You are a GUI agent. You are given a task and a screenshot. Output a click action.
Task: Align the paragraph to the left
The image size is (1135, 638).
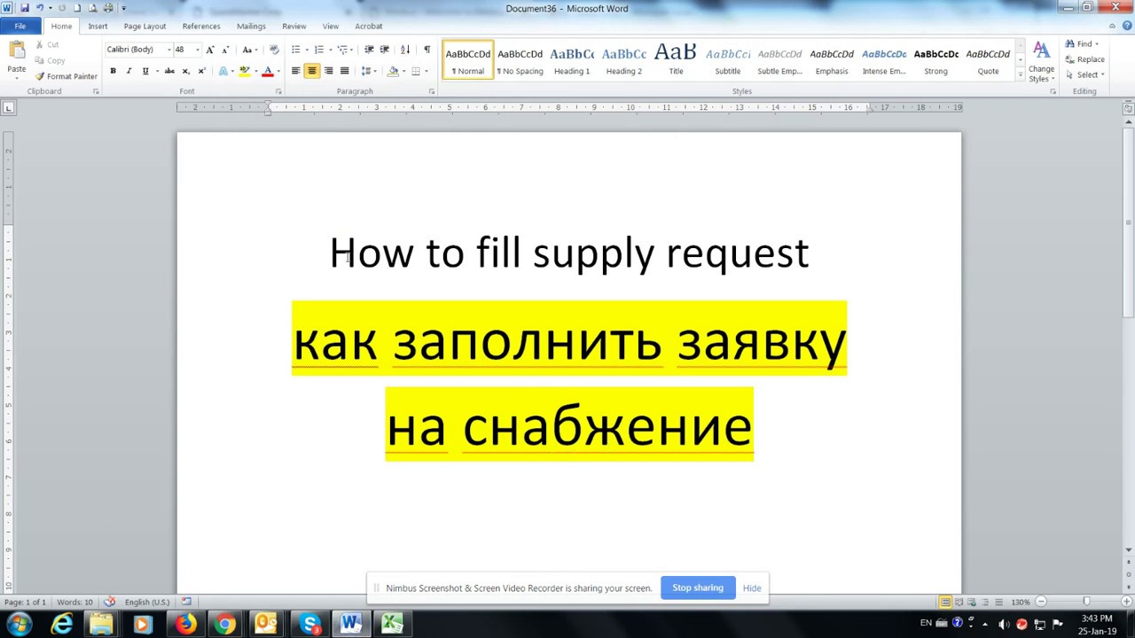click(295, 71)
